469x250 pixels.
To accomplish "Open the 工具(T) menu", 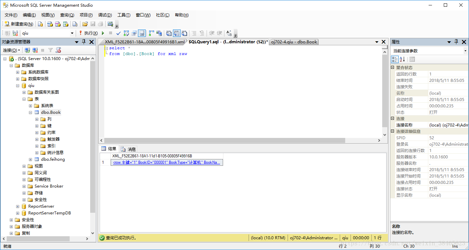I will [124, 15].
